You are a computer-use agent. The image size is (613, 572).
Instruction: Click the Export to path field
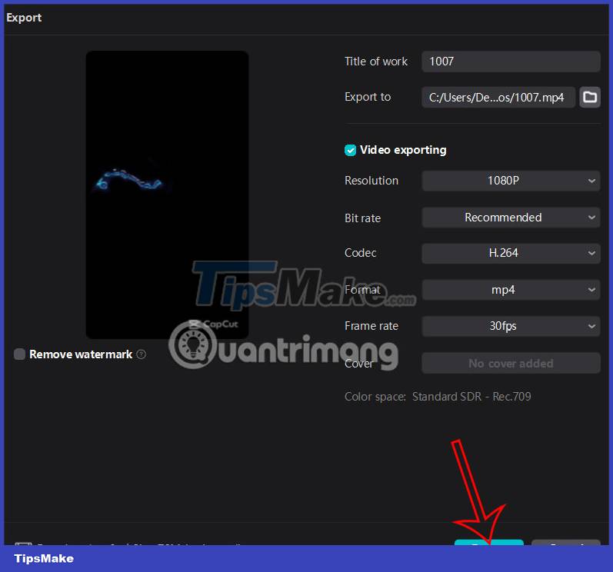point(498,97)
